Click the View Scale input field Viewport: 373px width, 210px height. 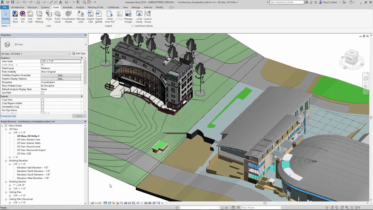pos(61,61)
